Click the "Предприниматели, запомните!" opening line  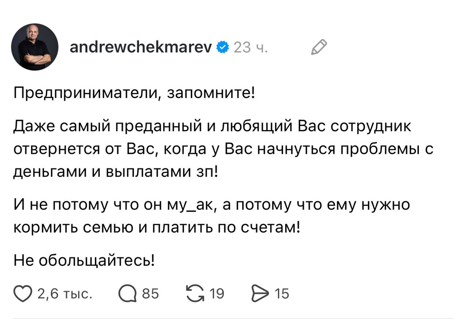point(134,94)
